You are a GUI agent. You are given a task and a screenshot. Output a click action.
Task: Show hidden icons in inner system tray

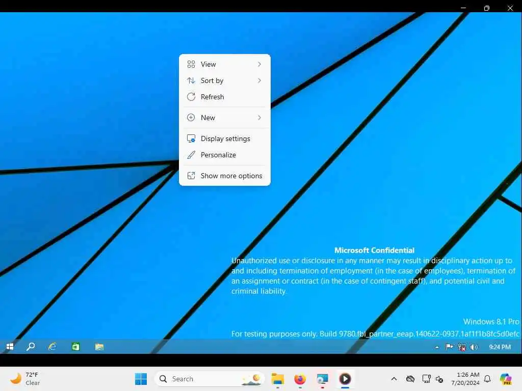point(437,347)
